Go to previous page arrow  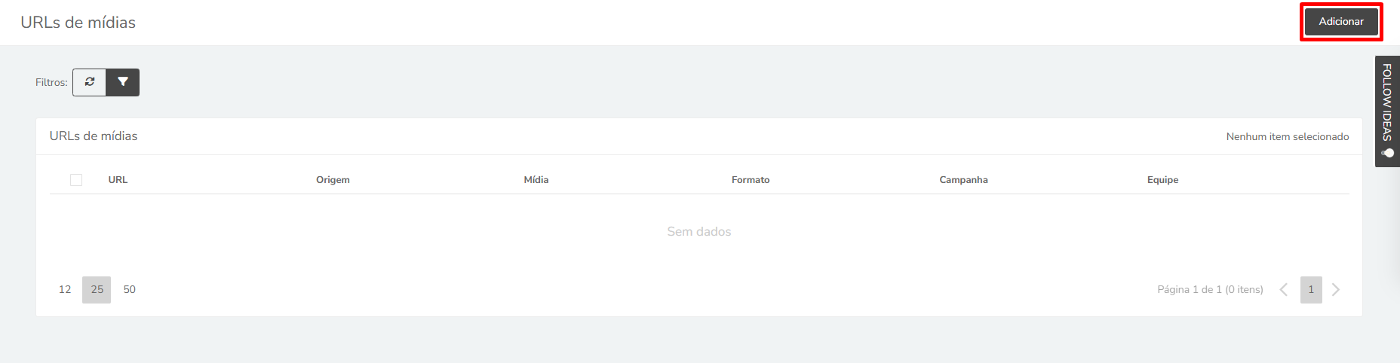tap(1284, 290)
